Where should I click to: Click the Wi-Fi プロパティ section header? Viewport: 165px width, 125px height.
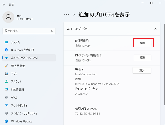point(112,29)
